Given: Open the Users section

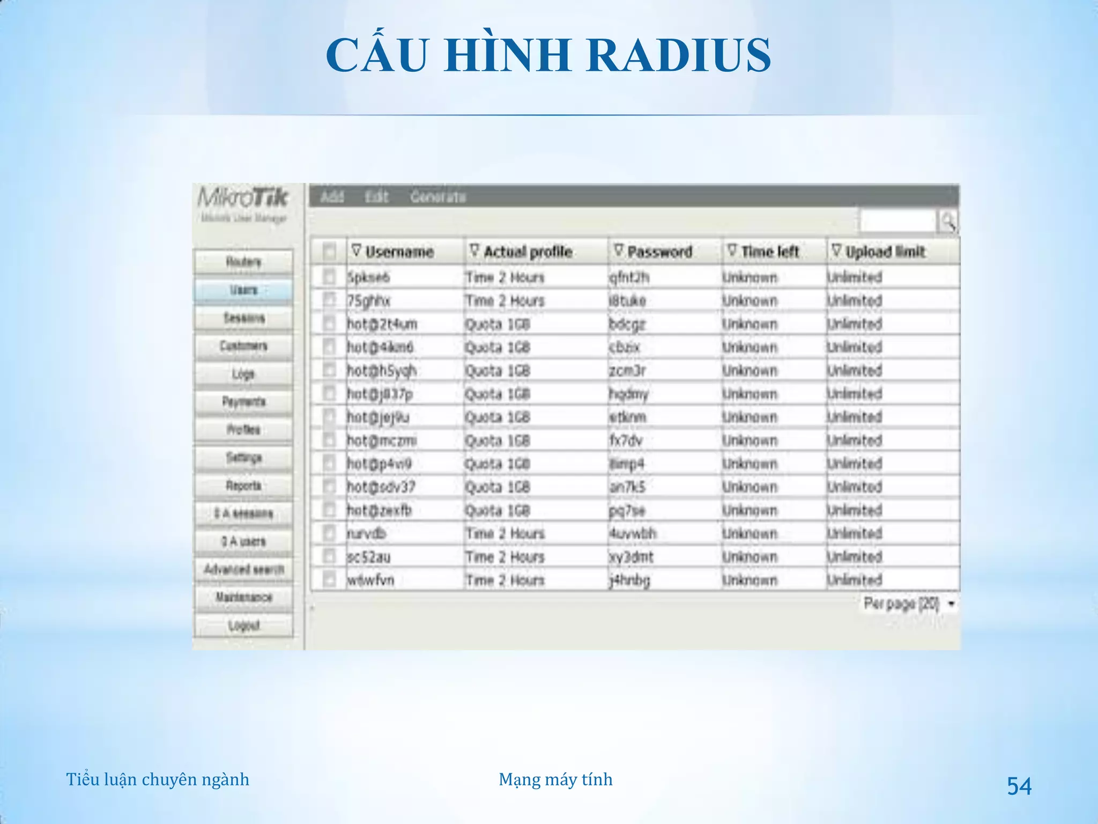Looking at the screenshot, I should click(x=243, y=290).
